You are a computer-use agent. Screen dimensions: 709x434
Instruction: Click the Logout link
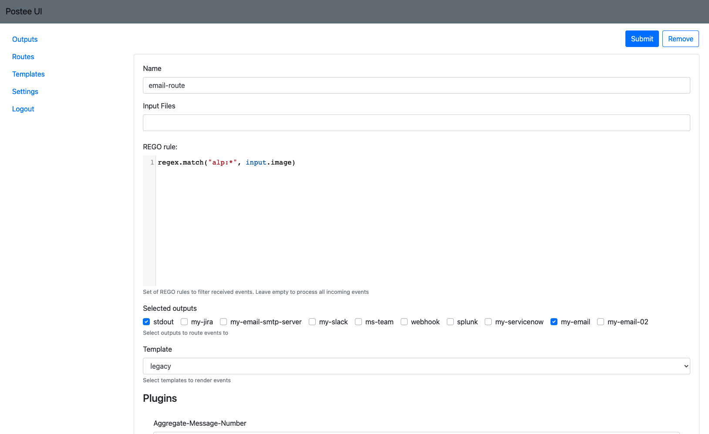coord(23,109)
